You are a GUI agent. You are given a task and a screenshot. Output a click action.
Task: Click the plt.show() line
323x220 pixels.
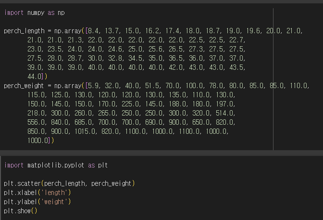[21, 211]
